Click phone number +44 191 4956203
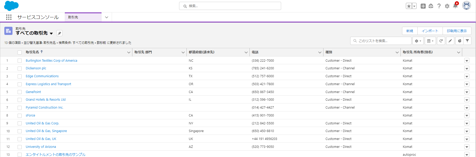Viewport: 476px width, 157px height. pos(265,139)
